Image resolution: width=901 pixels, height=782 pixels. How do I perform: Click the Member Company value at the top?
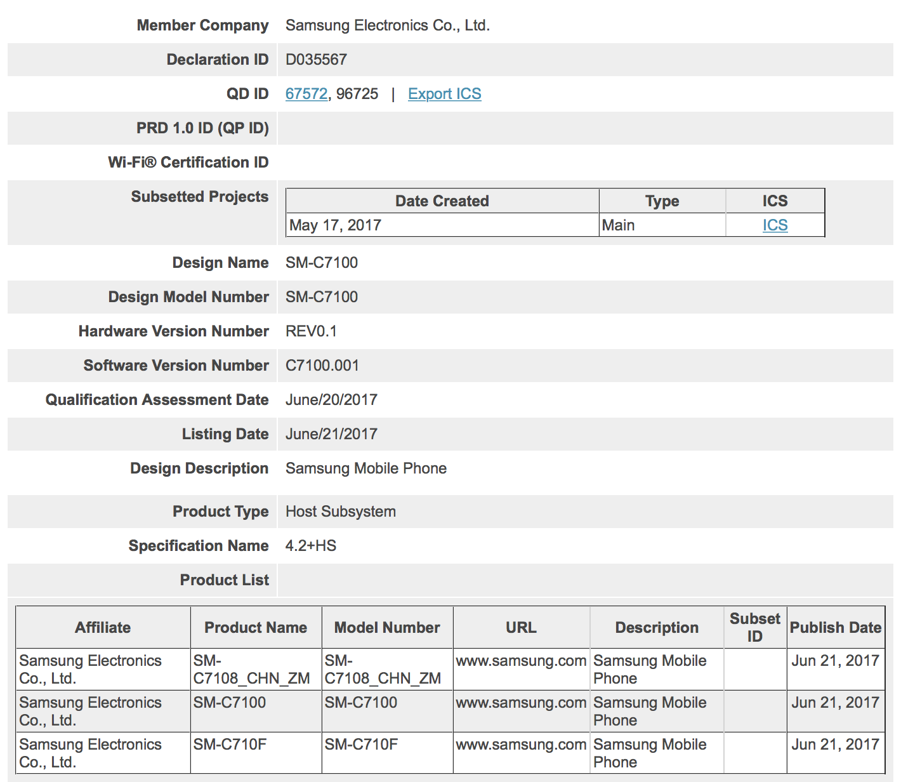pyautogui.click(x=387, y=25)
